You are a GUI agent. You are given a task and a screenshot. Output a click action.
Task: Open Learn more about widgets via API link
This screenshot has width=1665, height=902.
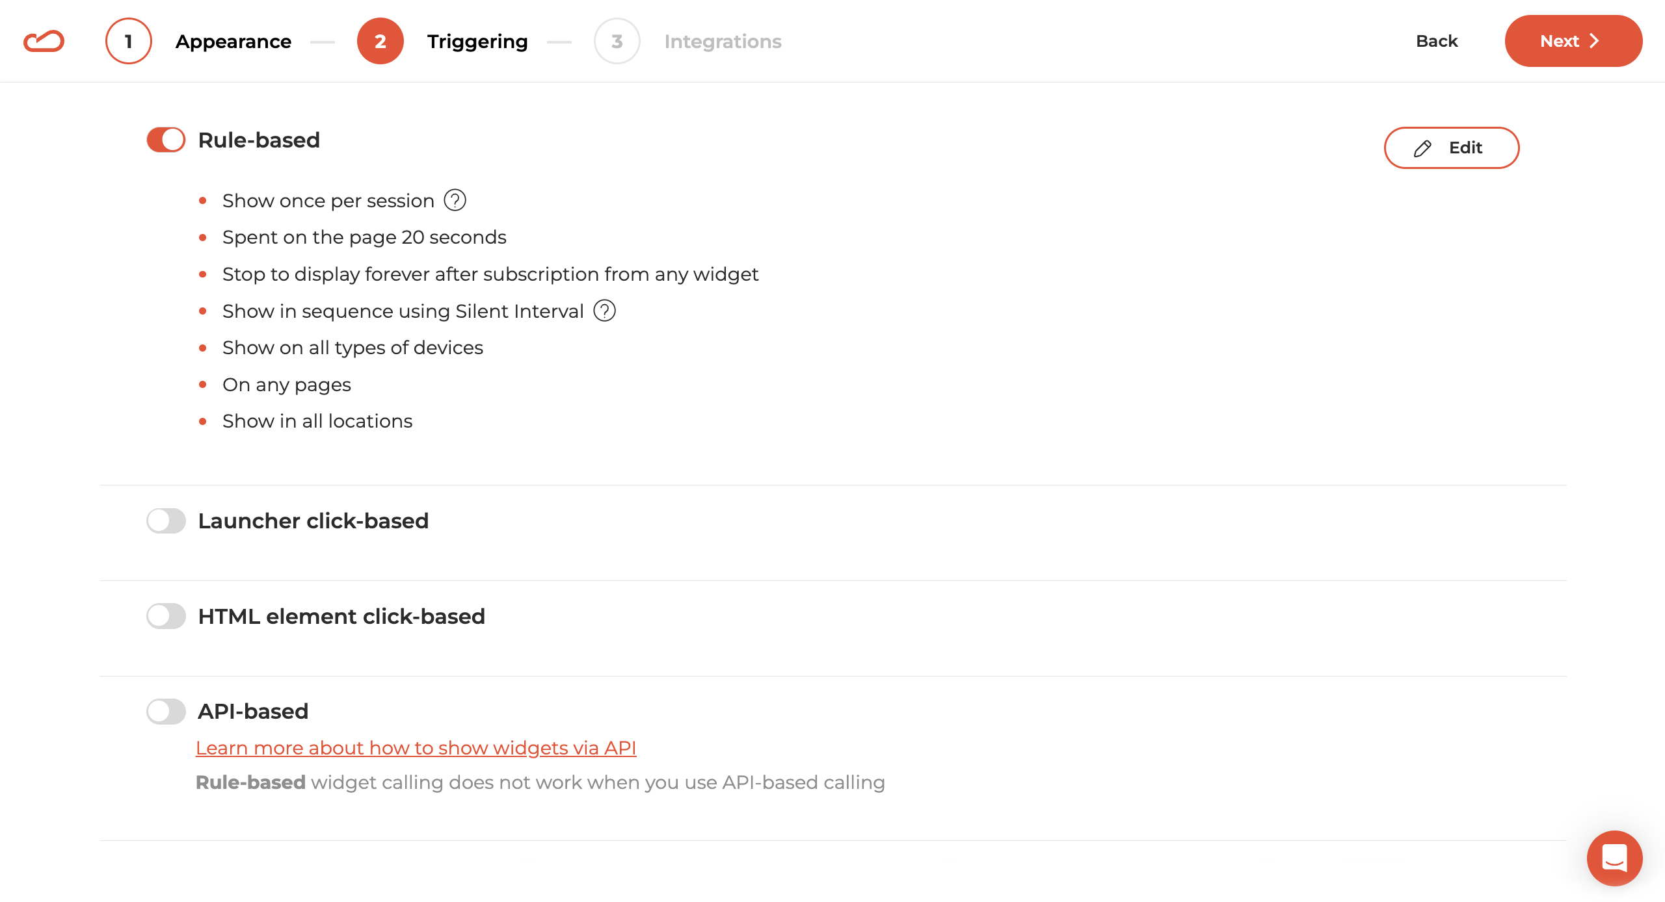pyautogui.click(x=416, y=748)
